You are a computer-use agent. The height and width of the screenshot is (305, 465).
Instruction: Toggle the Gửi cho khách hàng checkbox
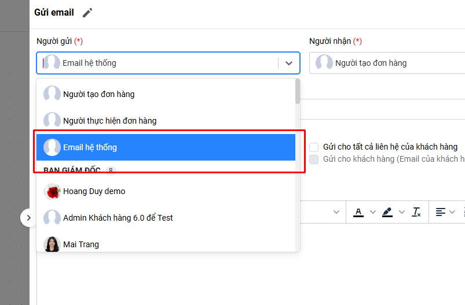[314, 159]
